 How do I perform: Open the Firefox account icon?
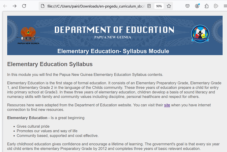pyautogui.click(x=197, y=6)
